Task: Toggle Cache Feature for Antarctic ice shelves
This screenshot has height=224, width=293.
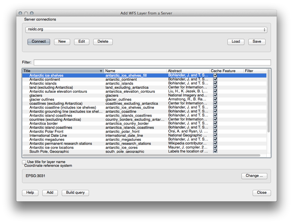Action: pyautogui.click(x=215, y=76)
